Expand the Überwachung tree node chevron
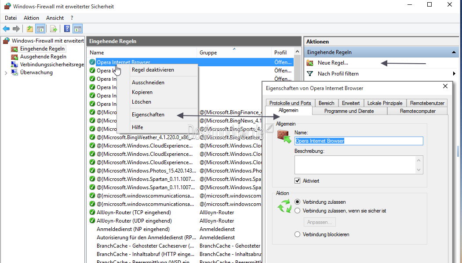This screenshot has height=263, width=462. point(6,72)
